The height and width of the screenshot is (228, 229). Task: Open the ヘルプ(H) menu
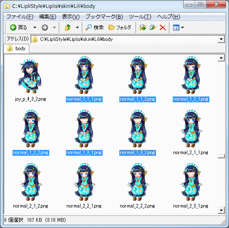click(169, 17)
